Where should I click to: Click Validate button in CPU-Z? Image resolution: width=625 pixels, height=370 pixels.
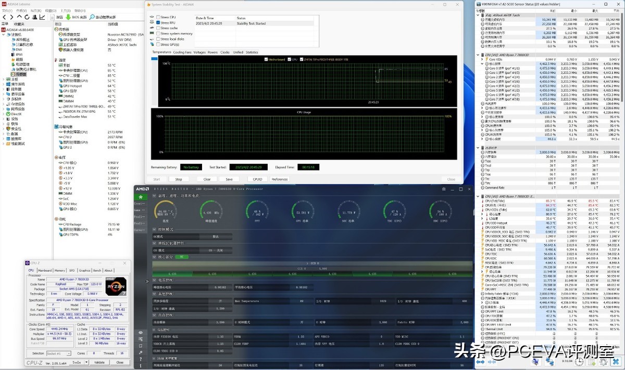pyautogui.click(x=99, y=362)
